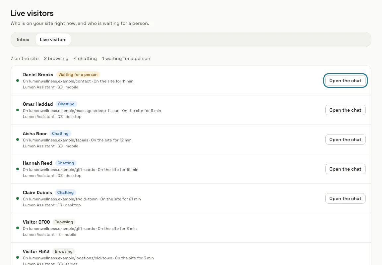Click Visitor 0FC0's gift-cards page line
This screenshot has width=382, height=265.
80,228
